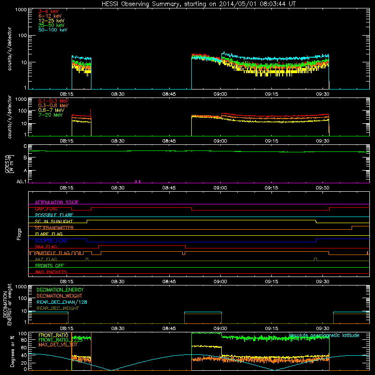
Task: Click the SC_TRANSMITTER flag label
Action: coord(54,228)
